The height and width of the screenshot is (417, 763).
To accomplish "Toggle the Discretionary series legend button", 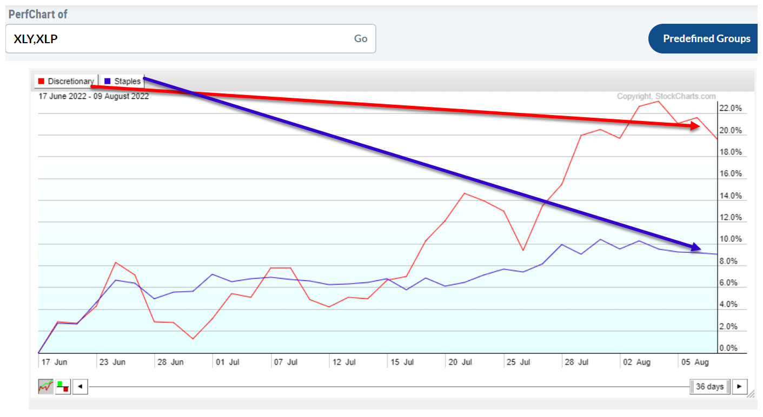I will (x=66, y=81).
